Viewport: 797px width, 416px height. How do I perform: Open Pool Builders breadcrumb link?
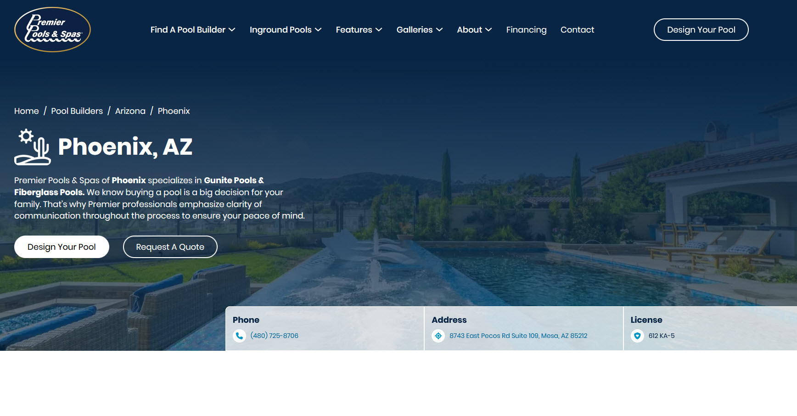coord(77,111)
